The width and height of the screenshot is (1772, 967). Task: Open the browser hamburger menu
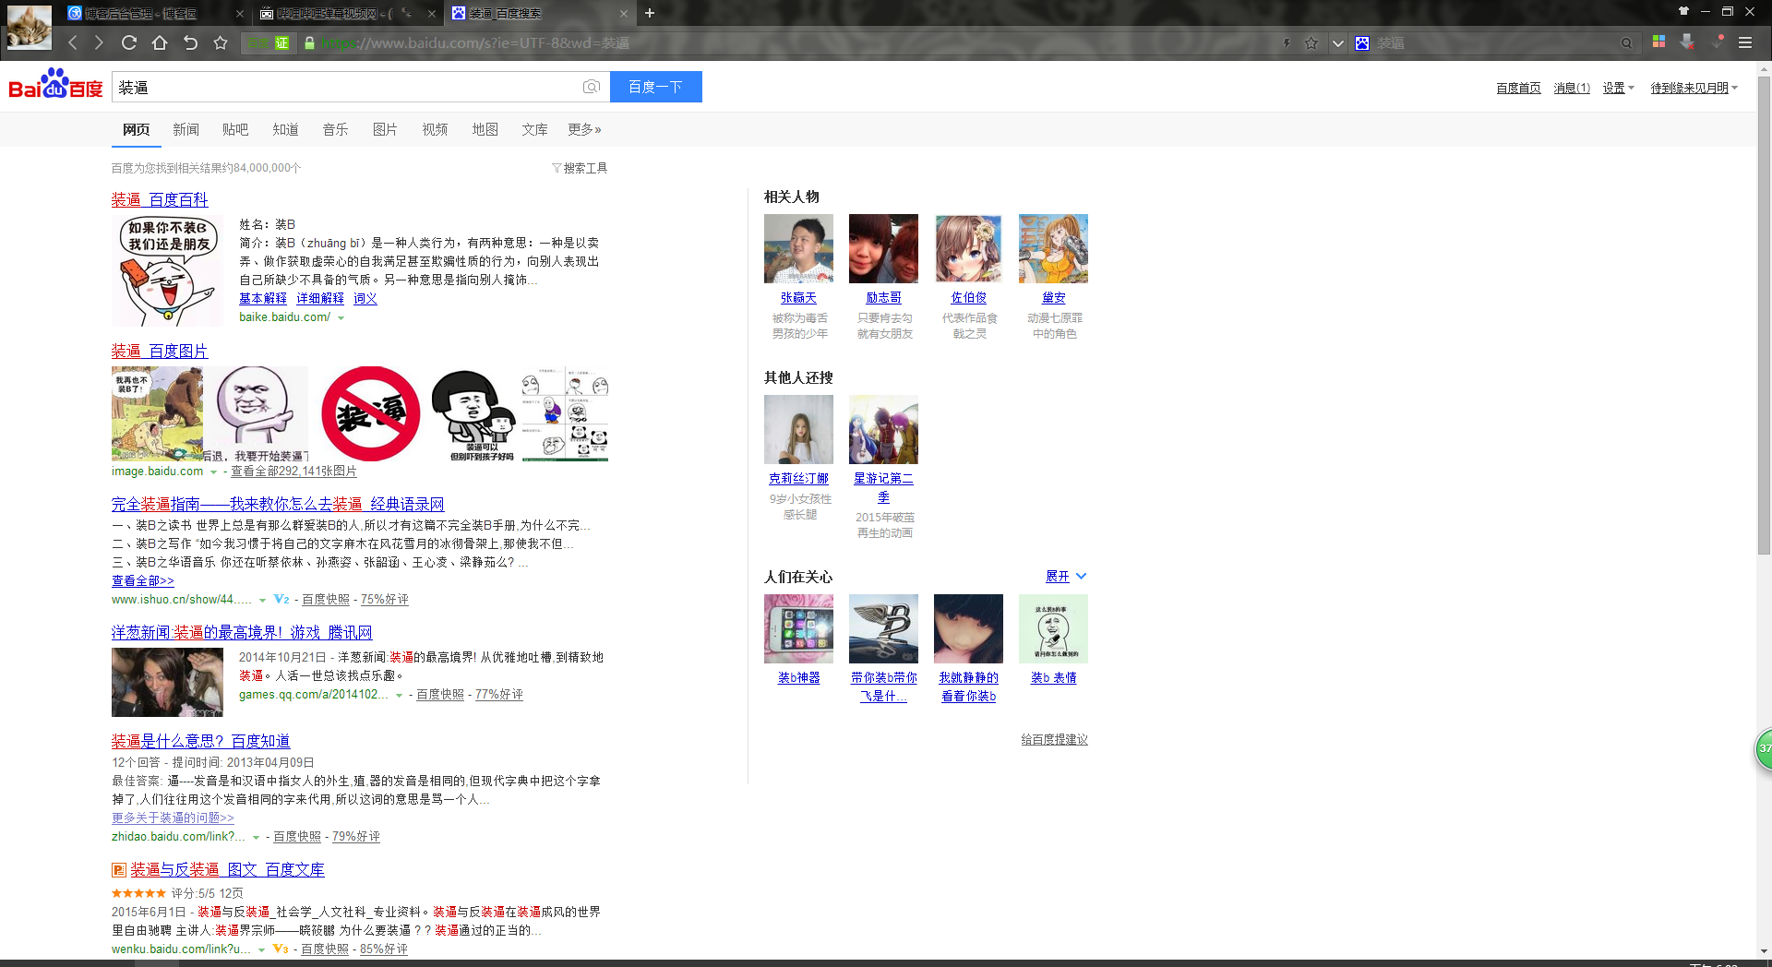pos(1745,42)
